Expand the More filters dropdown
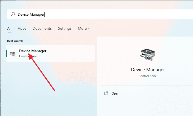The width and height of the screenshot is (193, 116). (84, 28)
